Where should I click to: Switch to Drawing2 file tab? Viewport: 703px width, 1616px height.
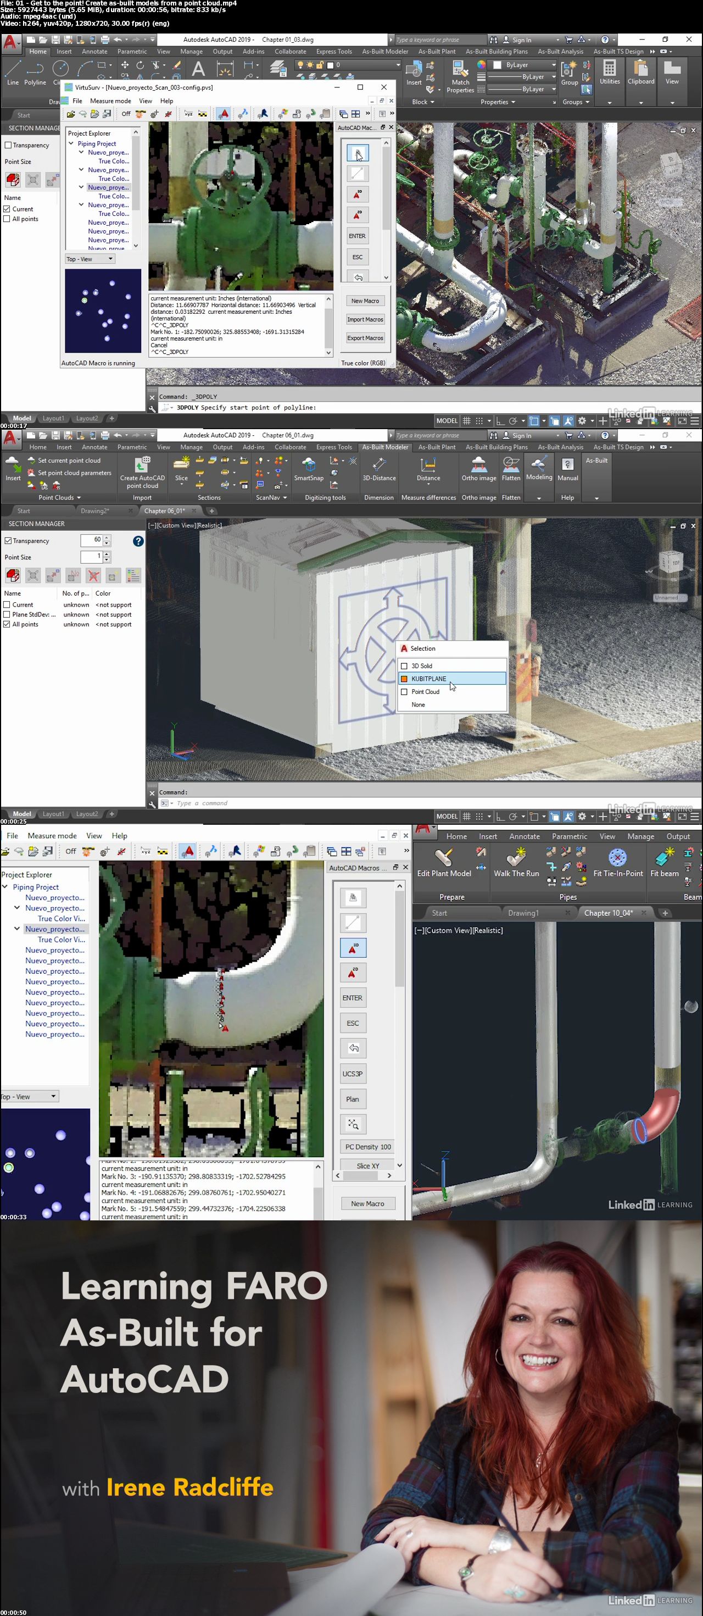[94, 510]
